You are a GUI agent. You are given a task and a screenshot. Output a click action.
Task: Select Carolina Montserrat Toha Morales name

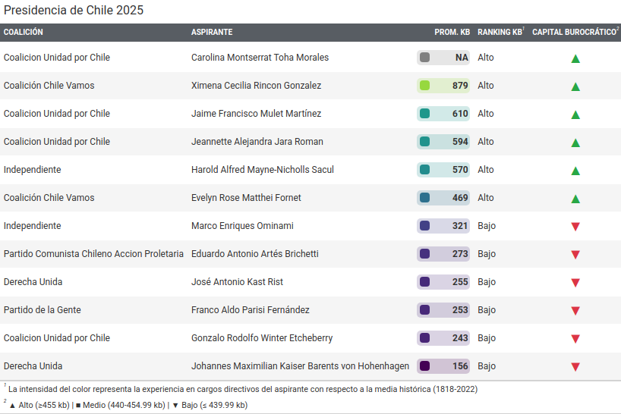[x=260, y=58]
